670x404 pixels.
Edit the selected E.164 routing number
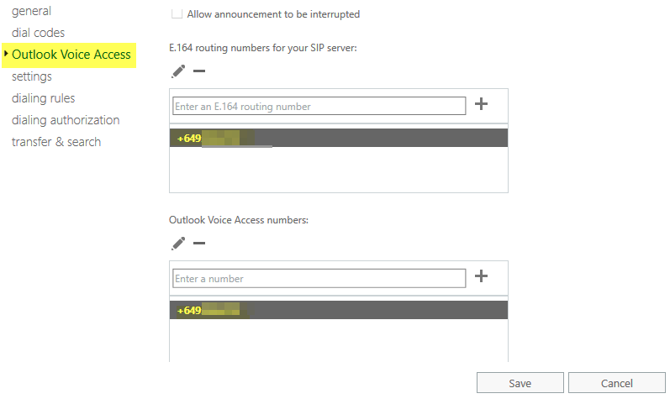[x=178, y=71]
